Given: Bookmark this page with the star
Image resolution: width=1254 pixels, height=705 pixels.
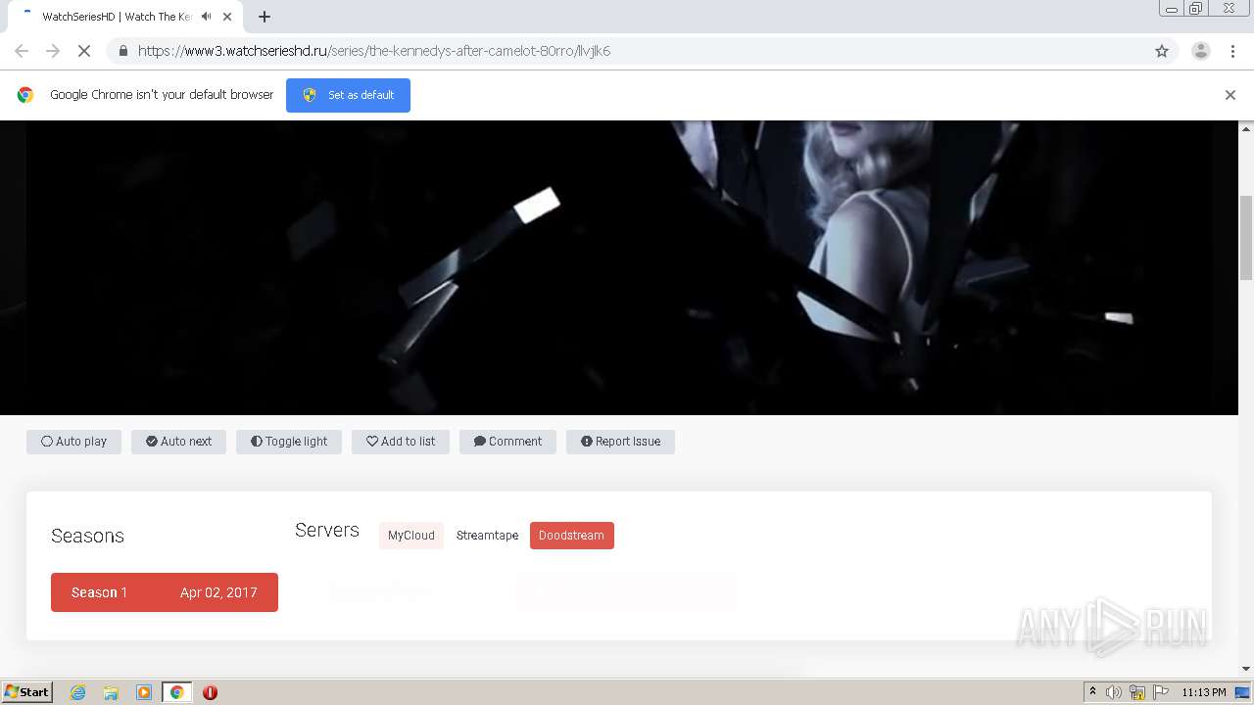Looking at the screenshot, I should pyautogui.click(x=1162, y=51).
